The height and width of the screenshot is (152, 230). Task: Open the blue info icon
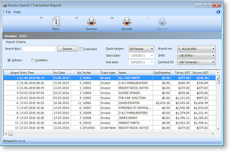point(218,12)
